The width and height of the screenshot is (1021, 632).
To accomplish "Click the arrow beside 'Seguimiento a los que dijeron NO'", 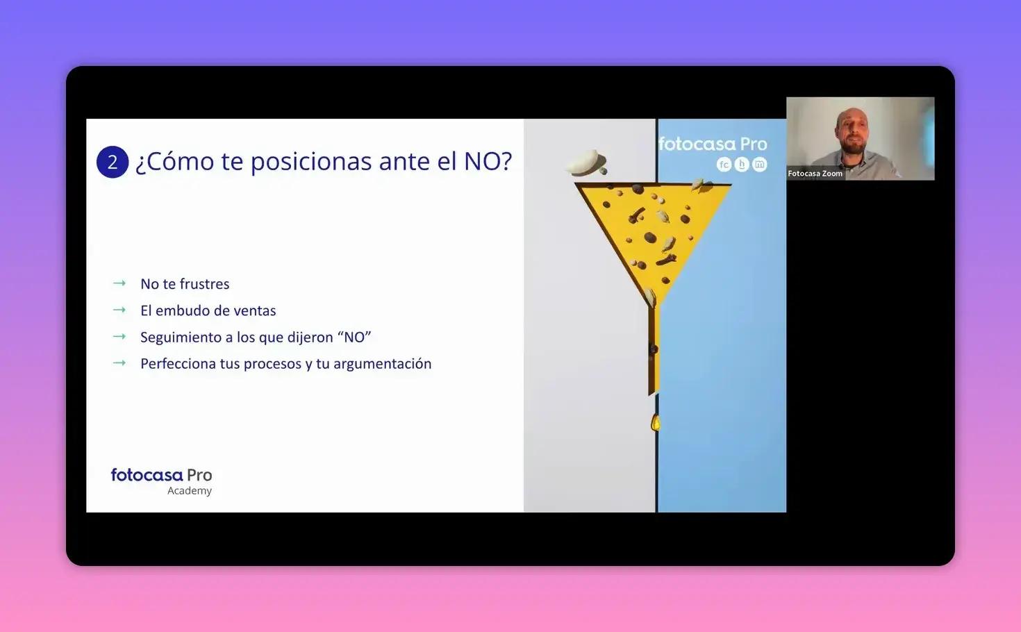I will [119, 337].
